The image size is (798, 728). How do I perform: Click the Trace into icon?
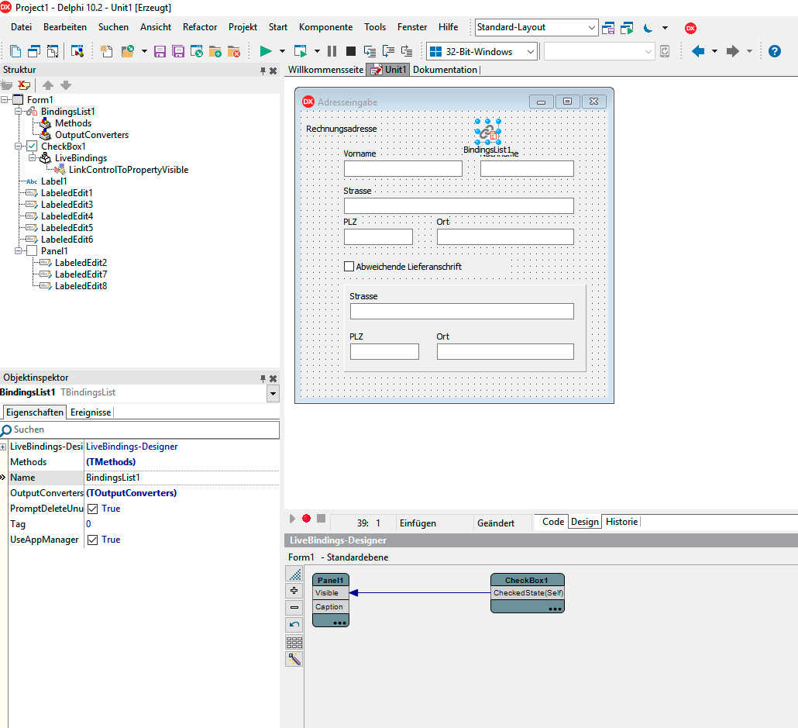coord(370,51)
